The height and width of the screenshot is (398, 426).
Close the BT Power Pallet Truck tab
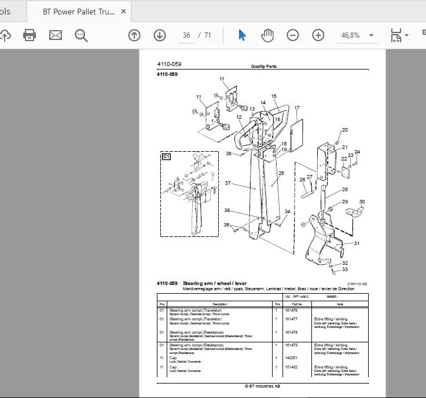(123, 12)
